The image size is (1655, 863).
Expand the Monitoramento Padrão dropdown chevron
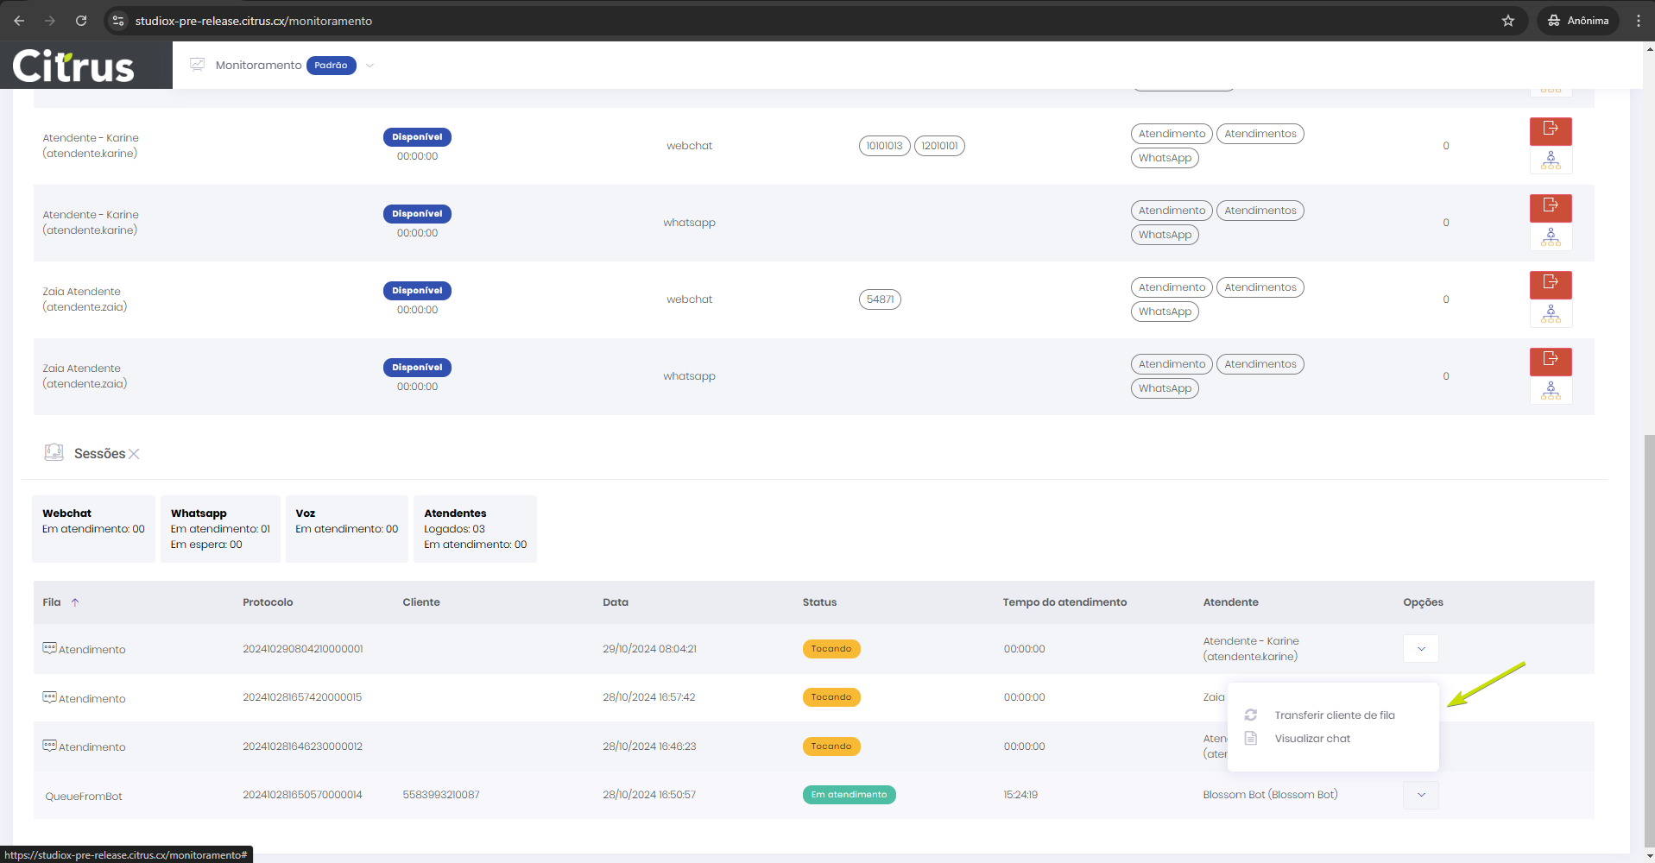point(370,66)
